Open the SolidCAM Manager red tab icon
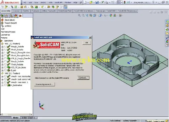The height and width of the screenshot is (122, 169). point(20,16)
